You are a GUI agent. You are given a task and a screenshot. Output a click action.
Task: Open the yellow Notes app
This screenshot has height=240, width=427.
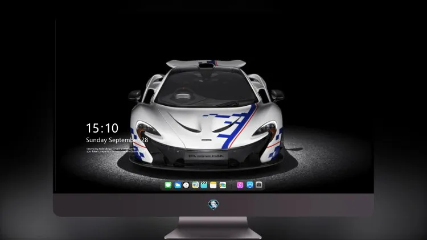point(213,185)
